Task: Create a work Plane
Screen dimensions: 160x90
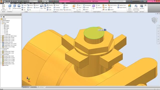Action: (74, 7)
